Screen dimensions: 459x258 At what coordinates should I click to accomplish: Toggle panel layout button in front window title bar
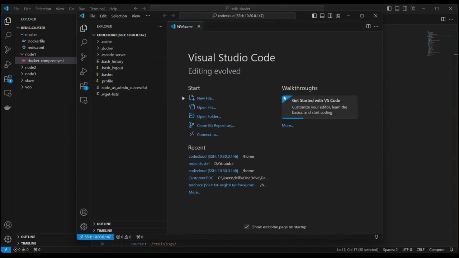tap(322, 16)
